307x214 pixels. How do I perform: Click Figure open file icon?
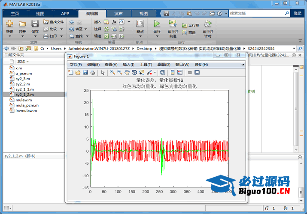(78, 73)
